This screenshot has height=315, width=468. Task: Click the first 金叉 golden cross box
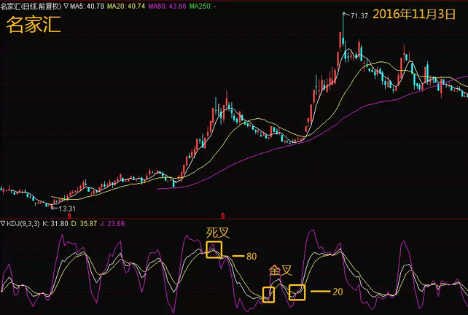click(268, 295)
